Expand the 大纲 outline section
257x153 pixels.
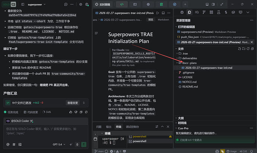(180, 118)
